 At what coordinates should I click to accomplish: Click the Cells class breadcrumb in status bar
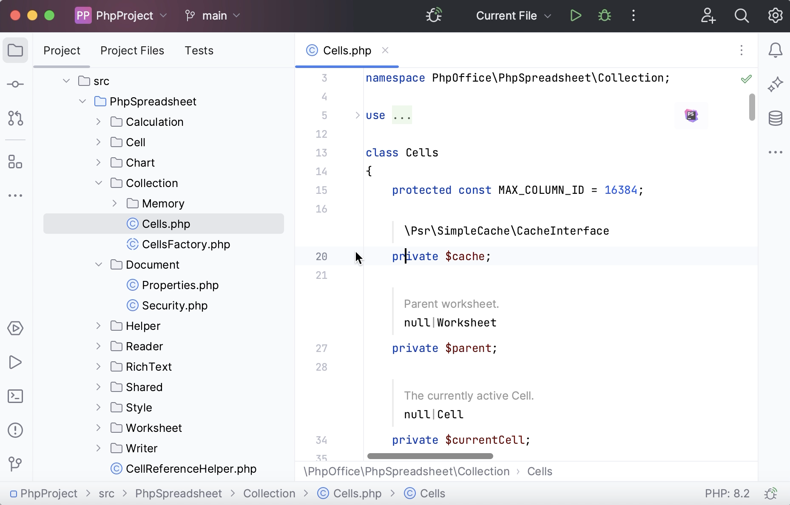click(424, 494)
